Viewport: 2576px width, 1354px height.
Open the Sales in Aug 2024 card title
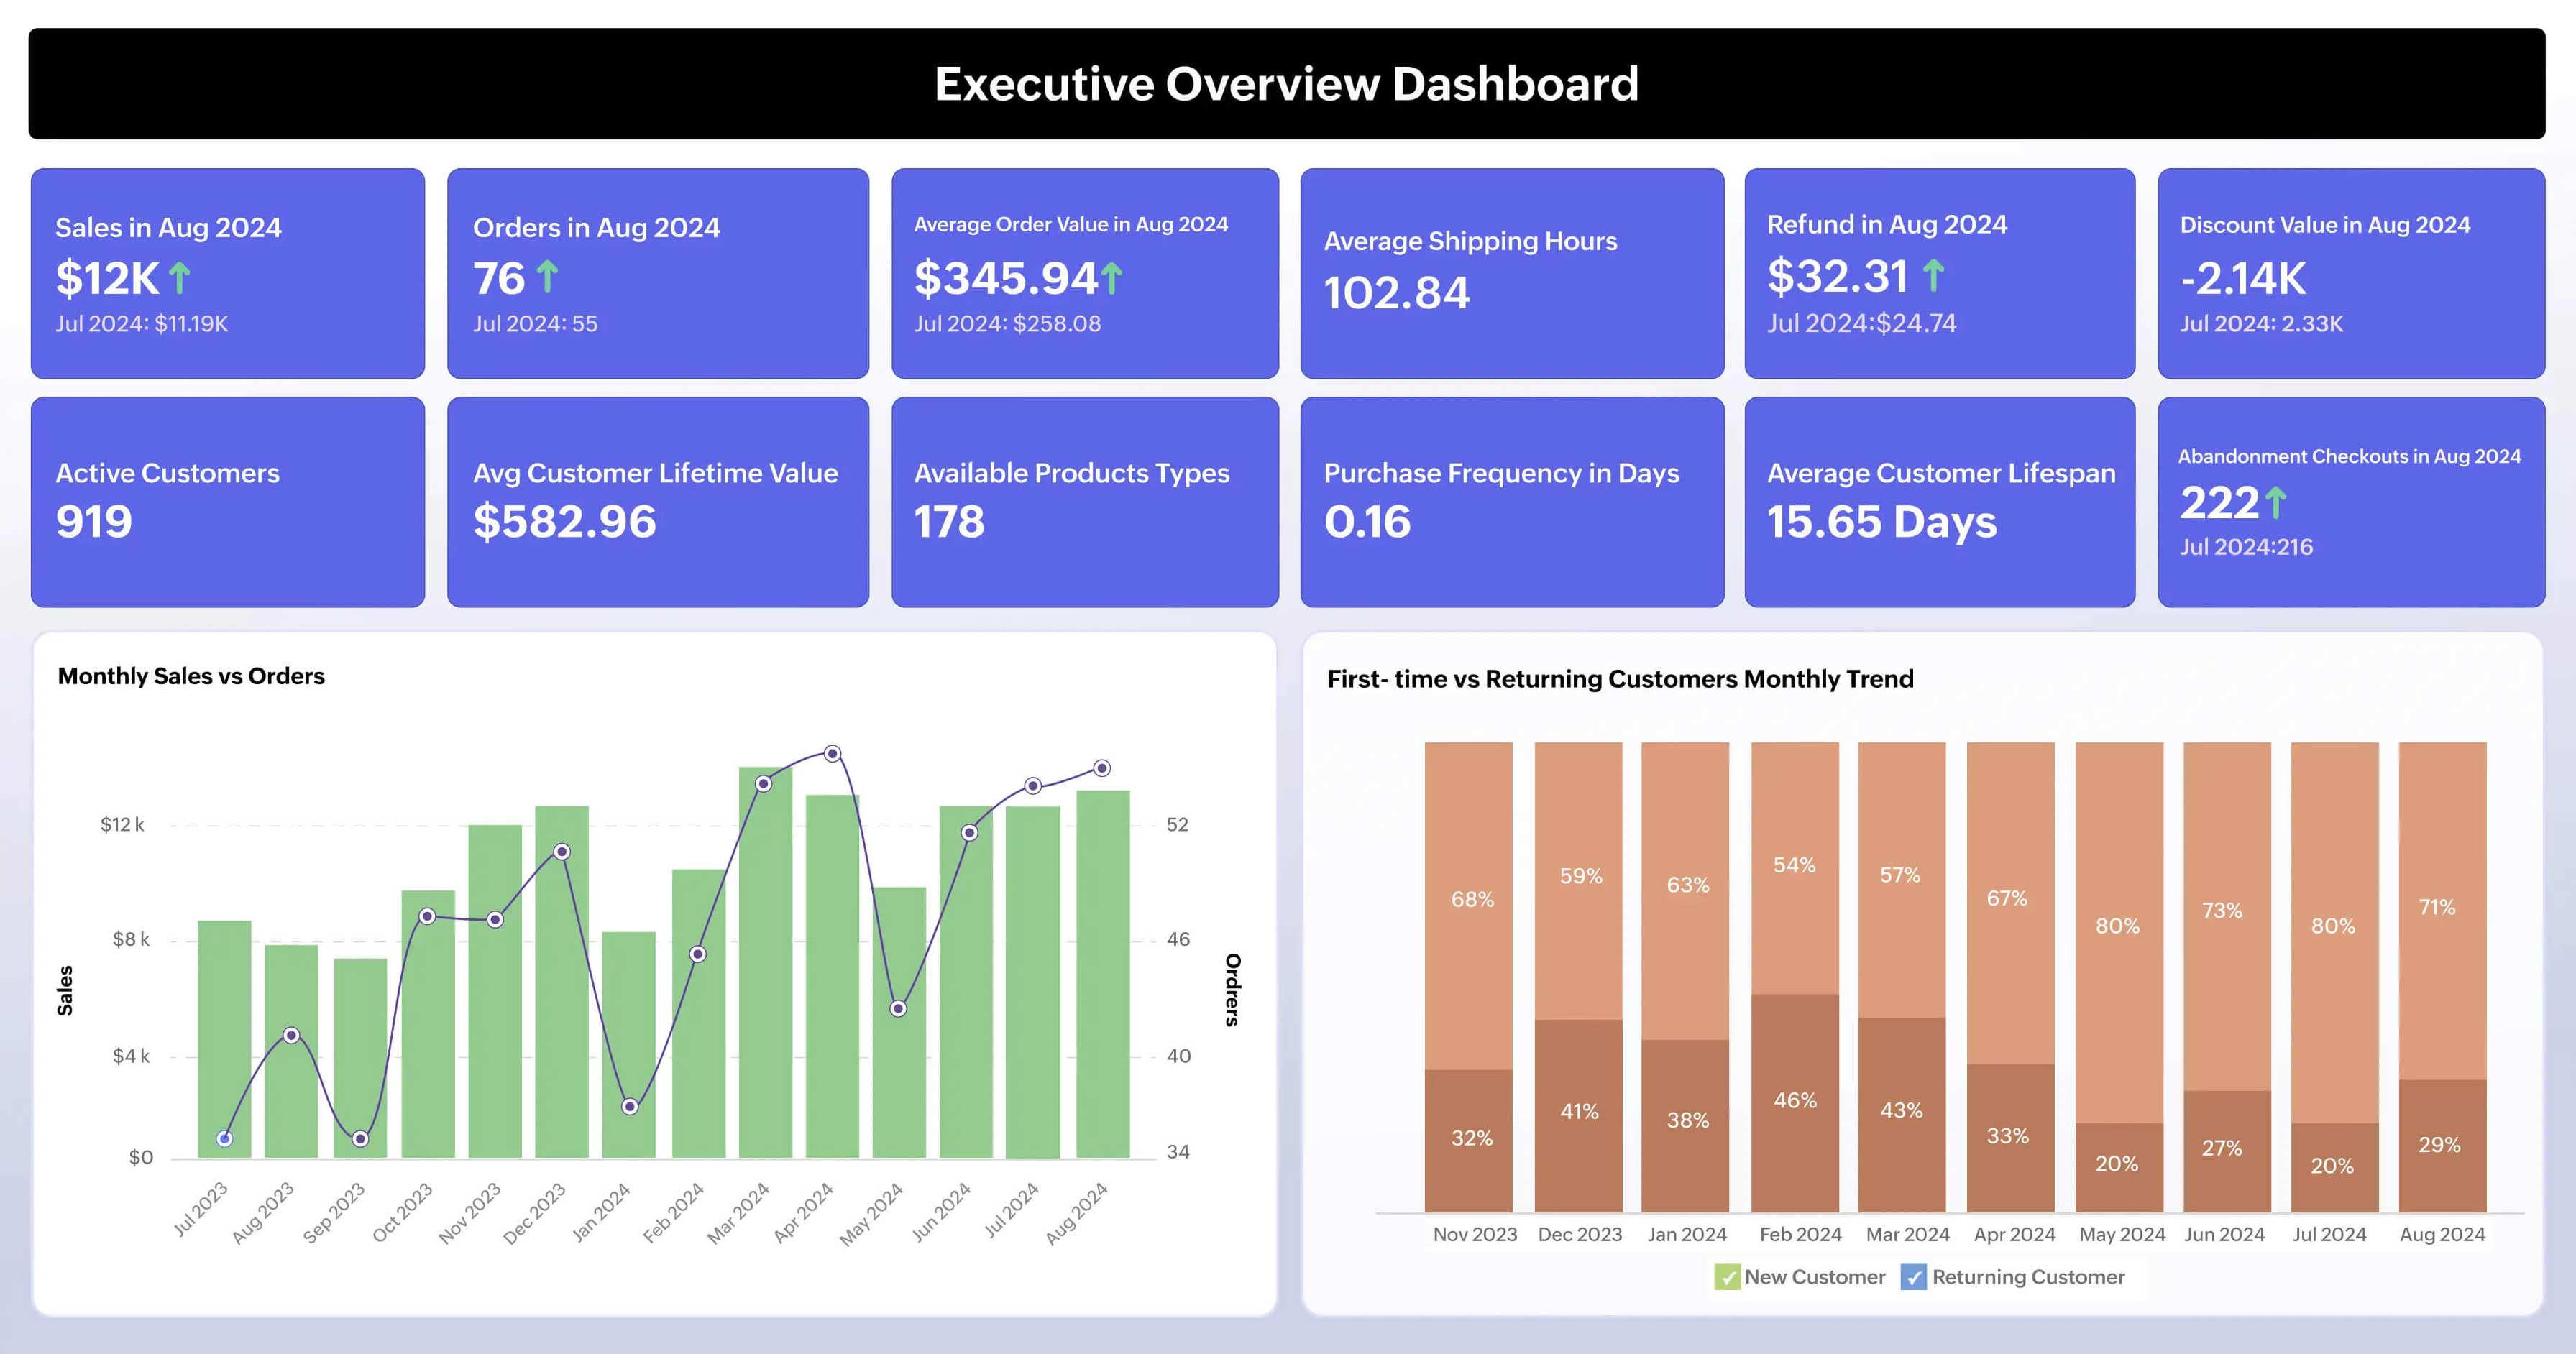[168, 228]
